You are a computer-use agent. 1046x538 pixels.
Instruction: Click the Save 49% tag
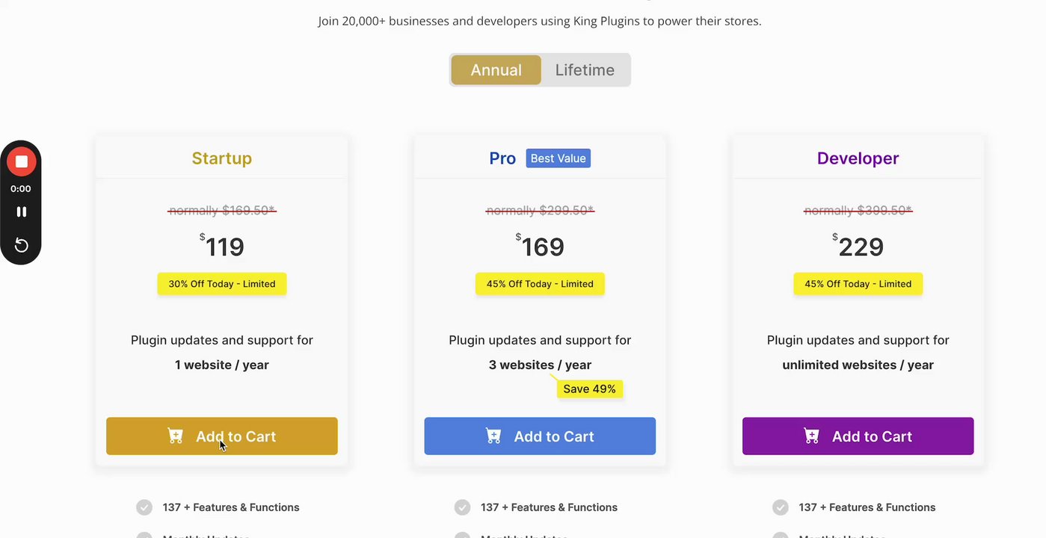[589, 389]
